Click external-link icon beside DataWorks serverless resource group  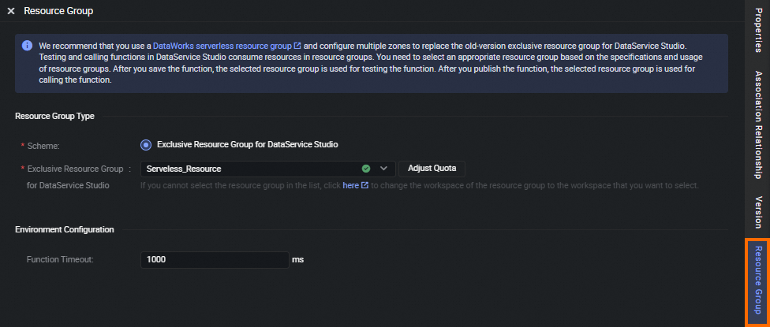click(297, 46)
